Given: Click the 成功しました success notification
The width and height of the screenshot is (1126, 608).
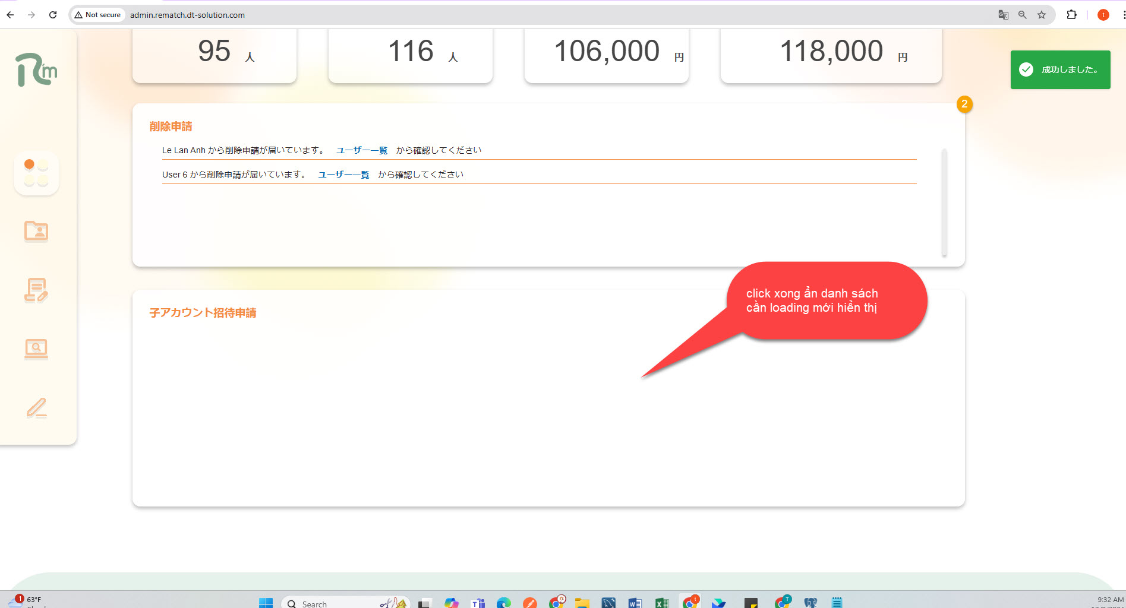Looking at the screenshot, I should [x=1060, y=69].
